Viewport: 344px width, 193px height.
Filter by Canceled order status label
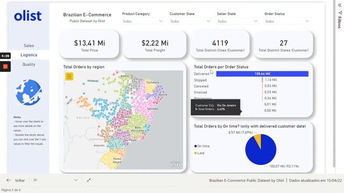[201, 86]
